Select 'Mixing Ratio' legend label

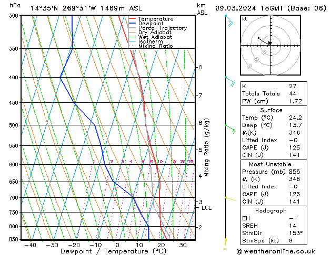pos(156,46)
